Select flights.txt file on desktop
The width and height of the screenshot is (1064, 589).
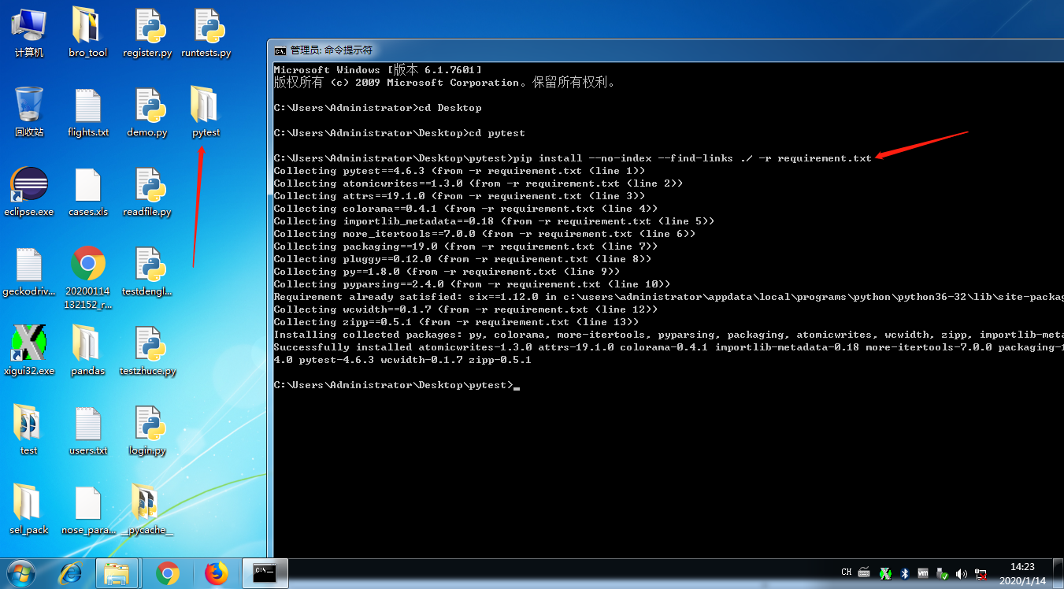[87, 111]
